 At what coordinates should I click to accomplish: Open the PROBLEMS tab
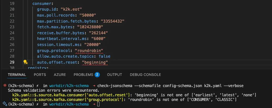pyautogui.click(x=83, y=75)
